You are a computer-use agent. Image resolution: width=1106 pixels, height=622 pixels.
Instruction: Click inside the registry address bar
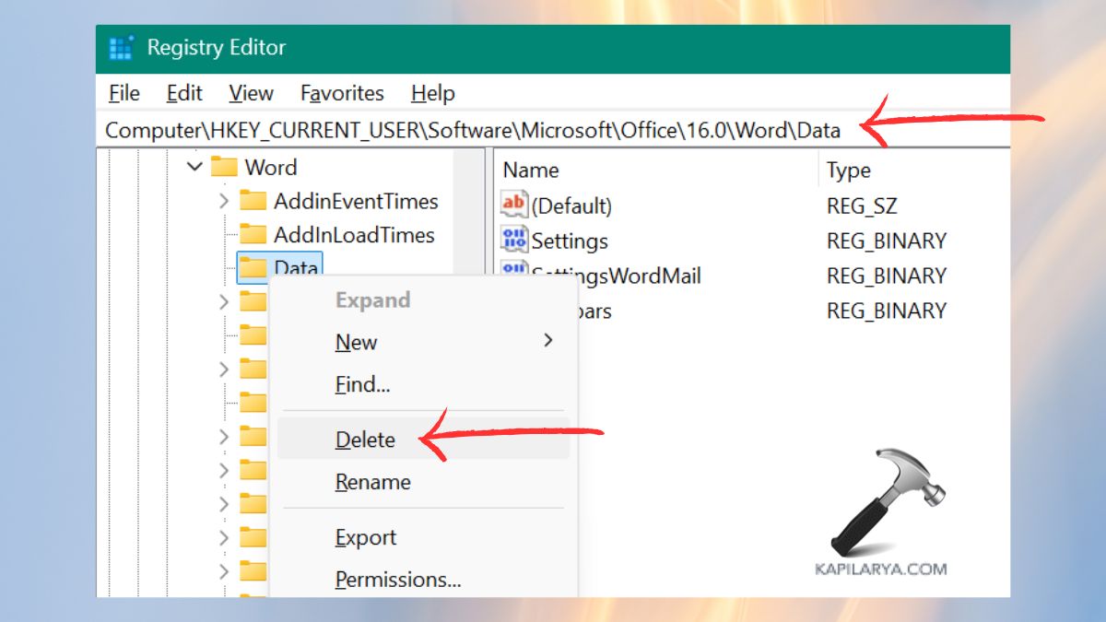coord(461,130)
